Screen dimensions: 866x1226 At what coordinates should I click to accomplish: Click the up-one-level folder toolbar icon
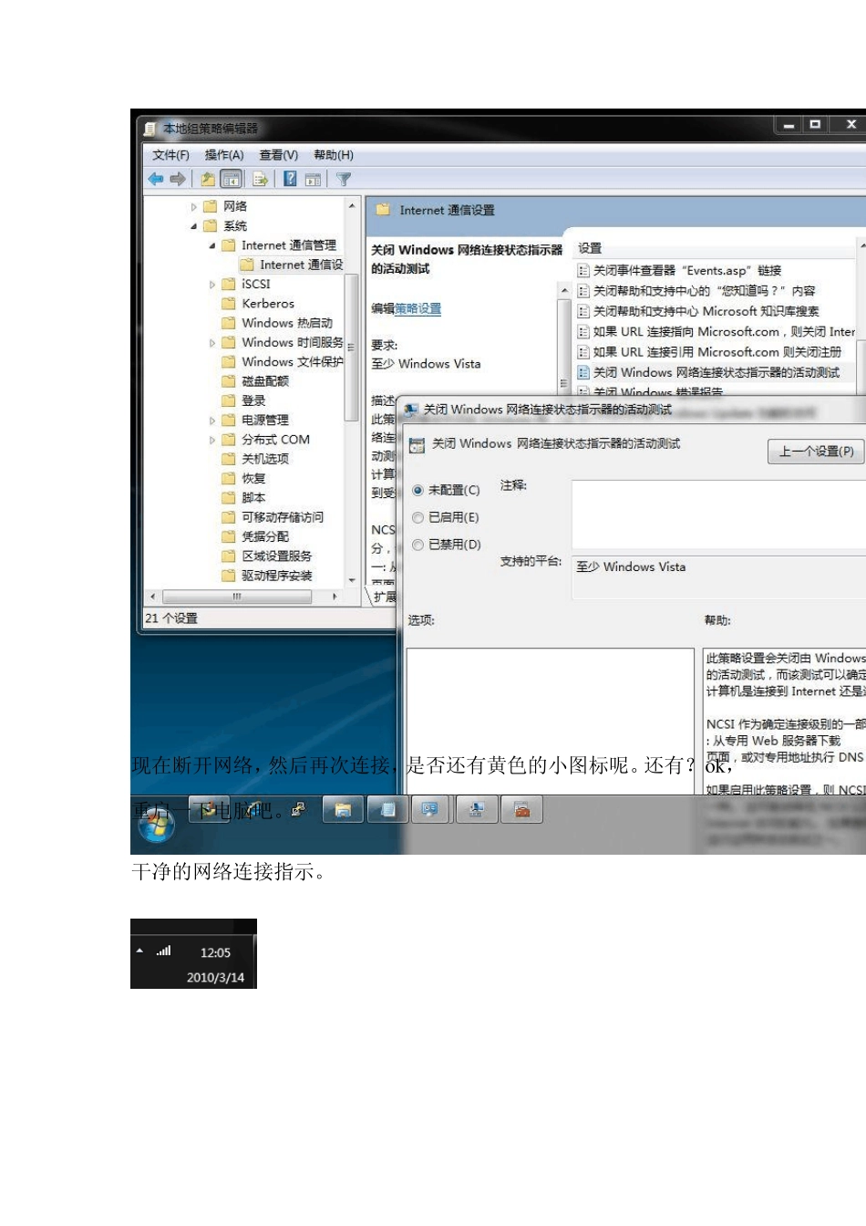point(209,179)
